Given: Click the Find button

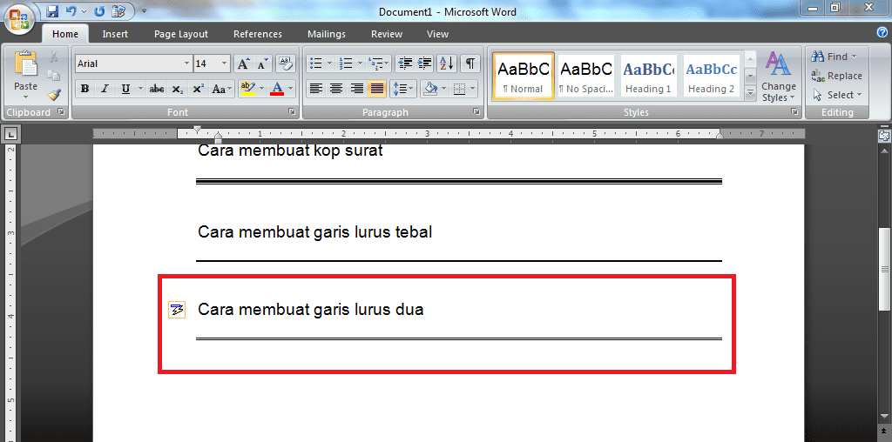Looking at the screenshot, I should coord(835,57).
